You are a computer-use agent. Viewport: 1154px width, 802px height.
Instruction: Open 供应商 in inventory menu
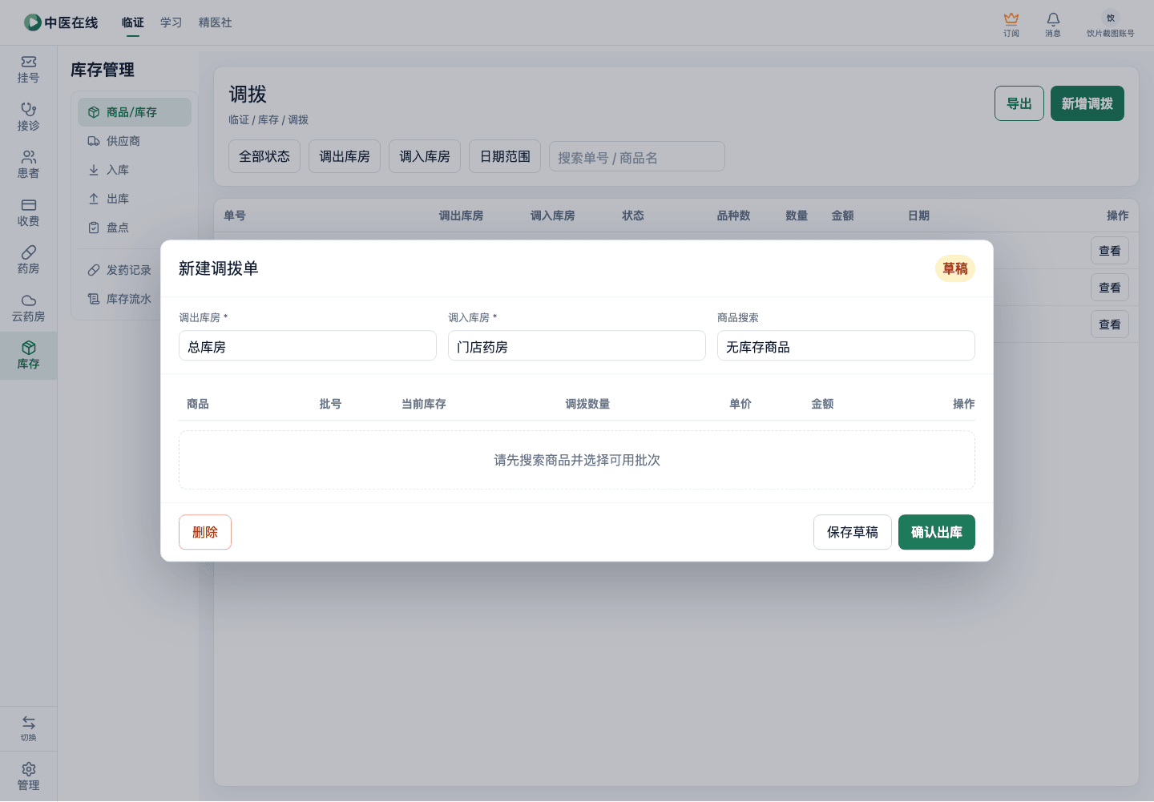(x=135, y=141)
